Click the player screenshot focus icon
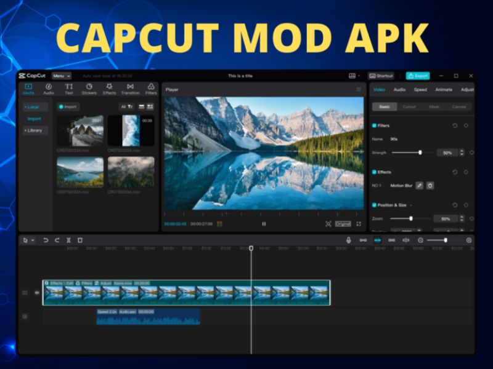Viewport: 493px width, 369px height. click(x=328, y=224)
